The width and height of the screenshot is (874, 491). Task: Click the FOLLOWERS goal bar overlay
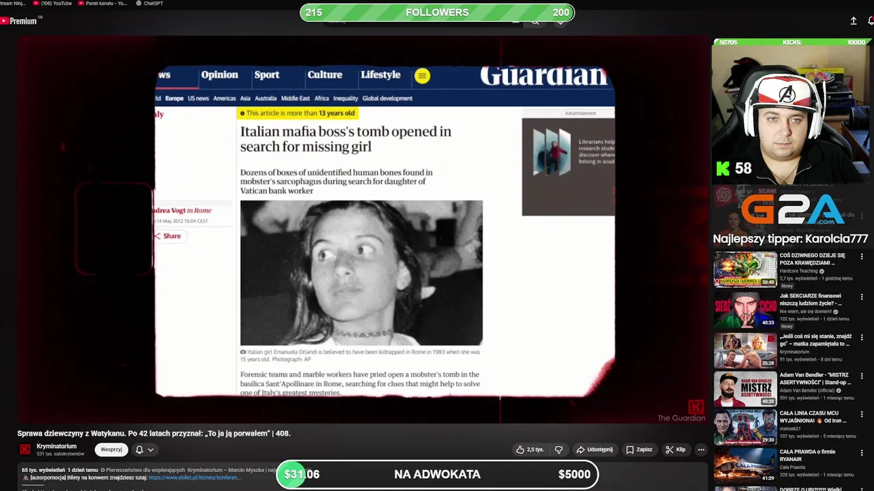pyautogui.click(x=437, y=12)
